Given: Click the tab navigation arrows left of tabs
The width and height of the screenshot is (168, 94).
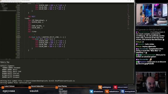Looking at the screenshot, I should [x=17, y=3].
